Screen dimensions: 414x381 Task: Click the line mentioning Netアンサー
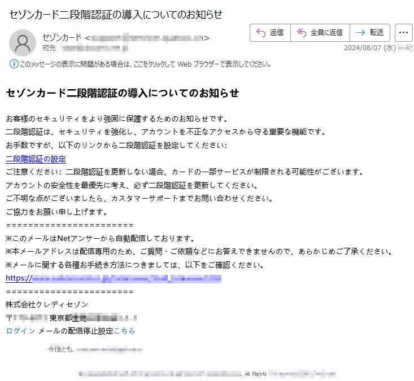tap(101, 239)
